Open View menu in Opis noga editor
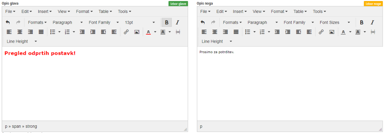 (x=259, y=11)
